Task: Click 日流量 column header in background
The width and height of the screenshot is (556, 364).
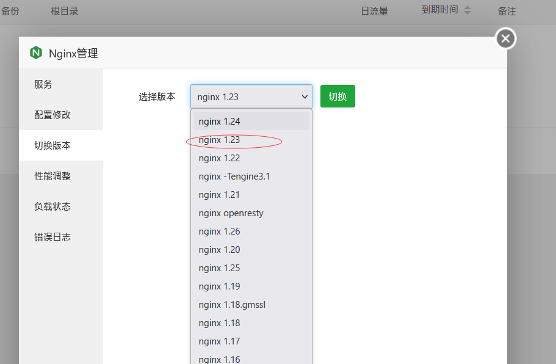Action: point(375,11)
